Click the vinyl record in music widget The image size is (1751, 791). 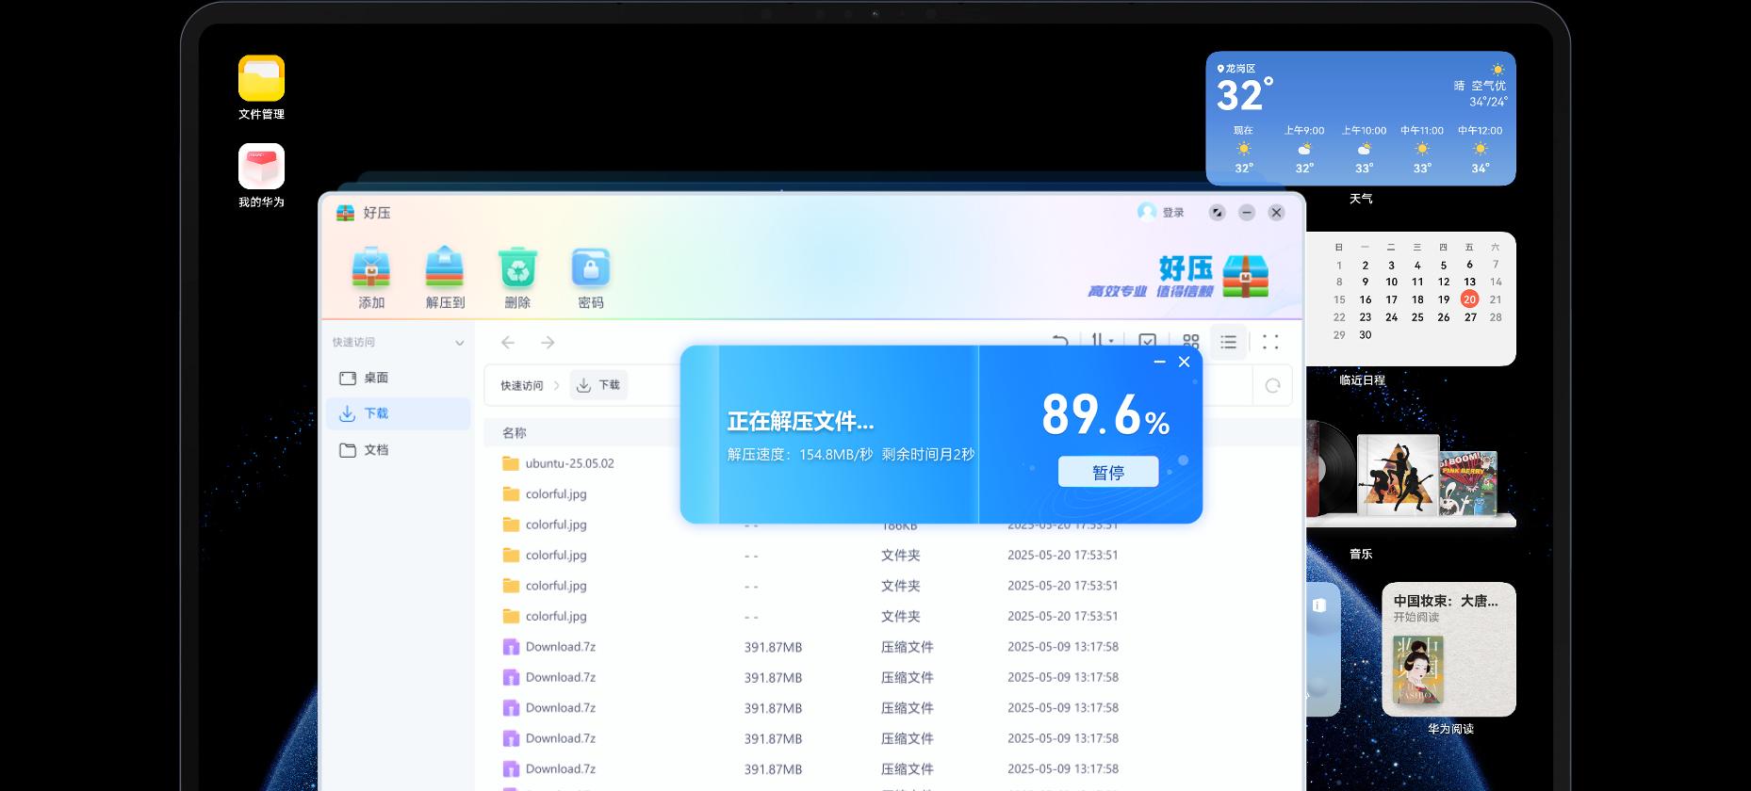(1330, 468)
